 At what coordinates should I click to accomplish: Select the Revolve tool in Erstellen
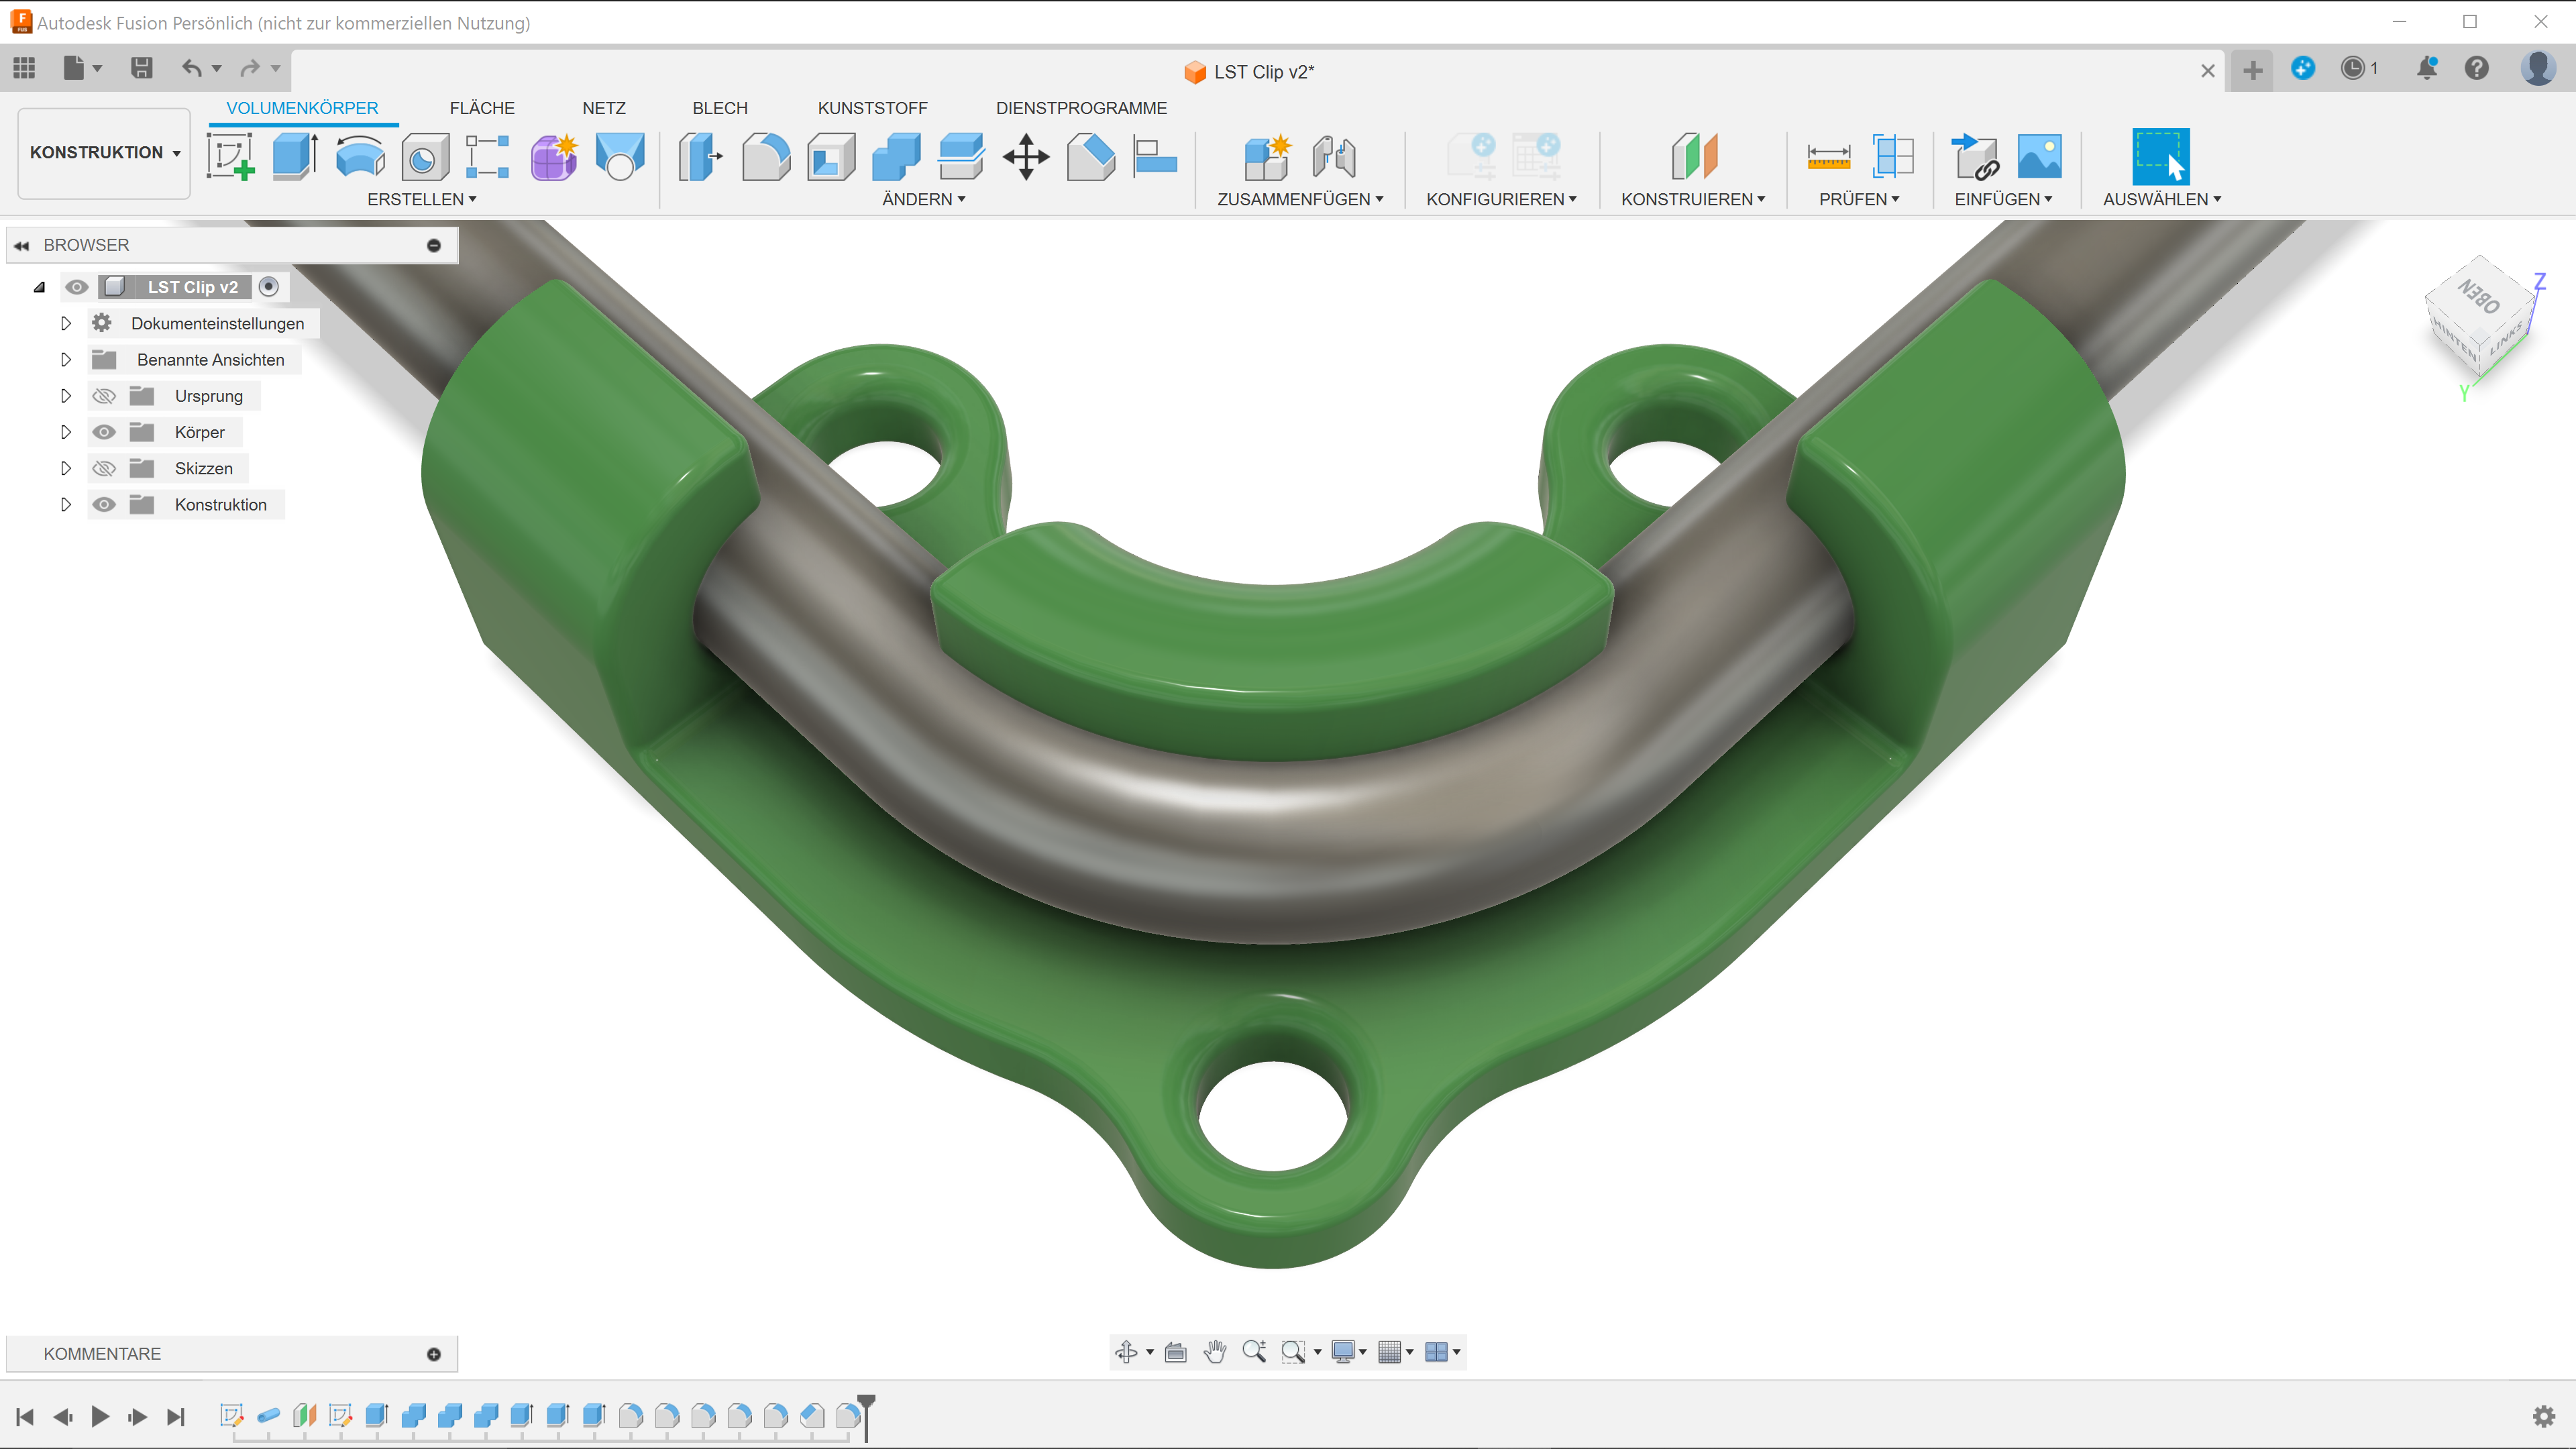[359, 157]
